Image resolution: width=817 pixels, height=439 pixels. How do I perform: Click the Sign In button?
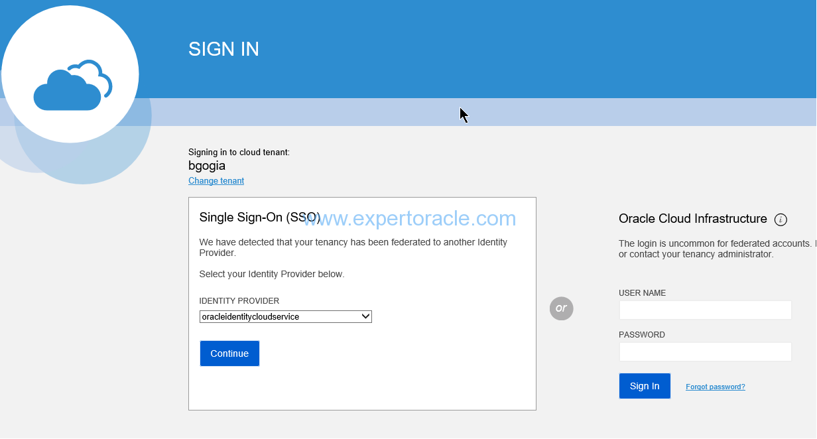point(645,386)
